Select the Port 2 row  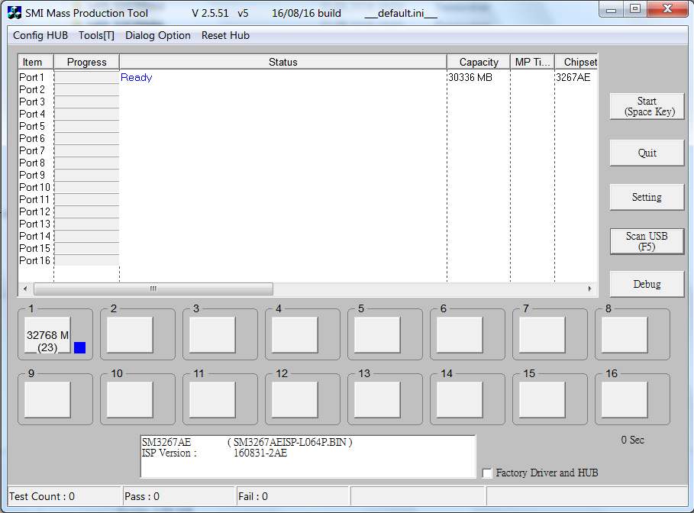pyautogui.click(x=308, y=89)
